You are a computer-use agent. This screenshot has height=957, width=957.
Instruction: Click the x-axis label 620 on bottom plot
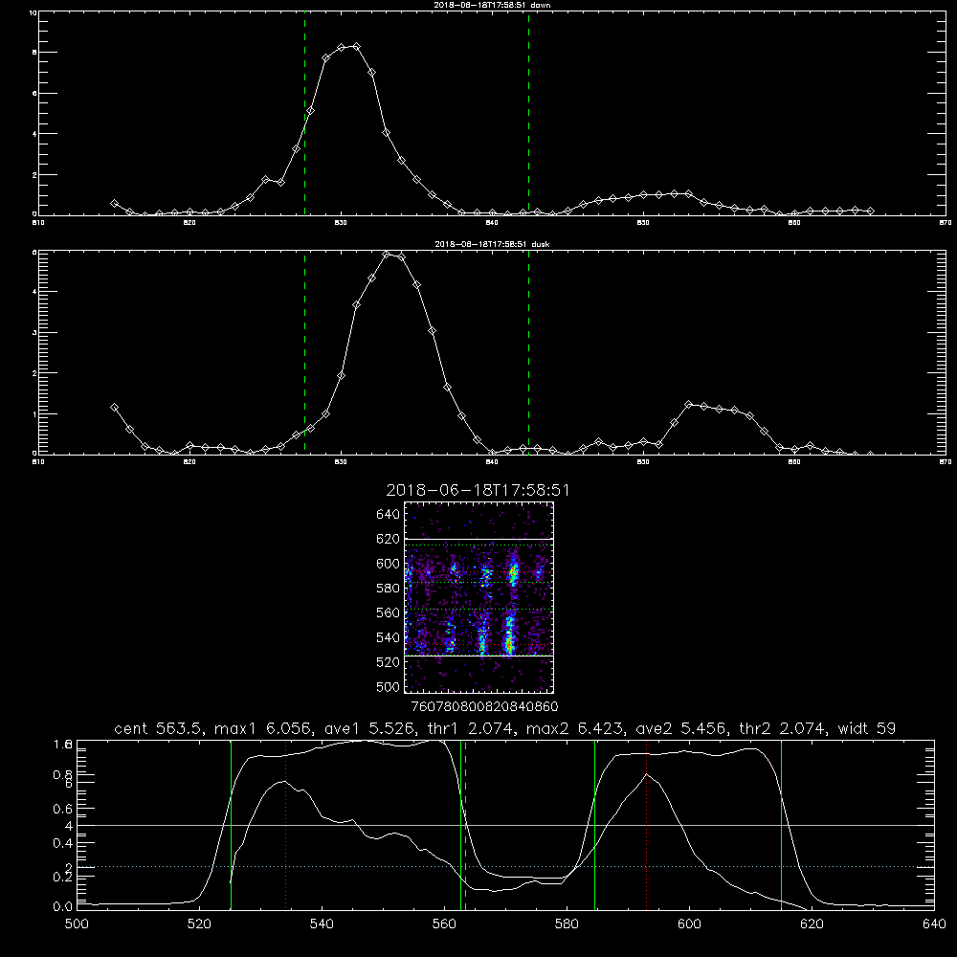[812, 924]
